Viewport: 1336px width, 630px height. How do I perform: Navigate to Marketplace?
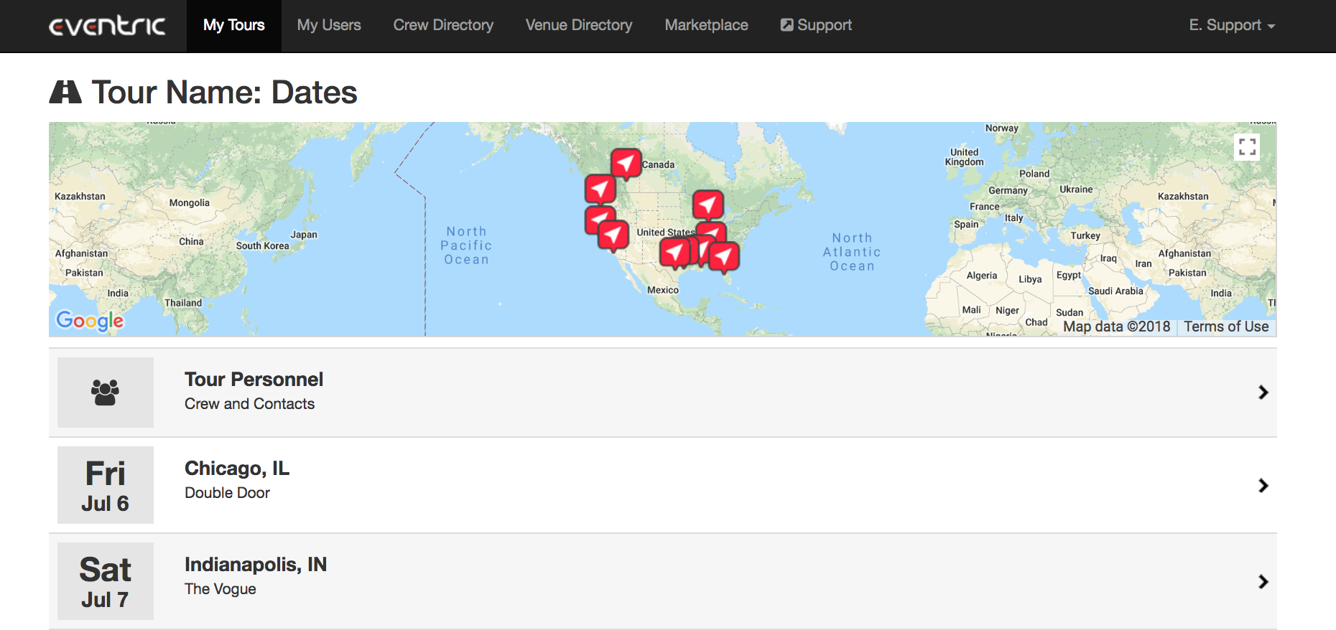pos(707,25)
